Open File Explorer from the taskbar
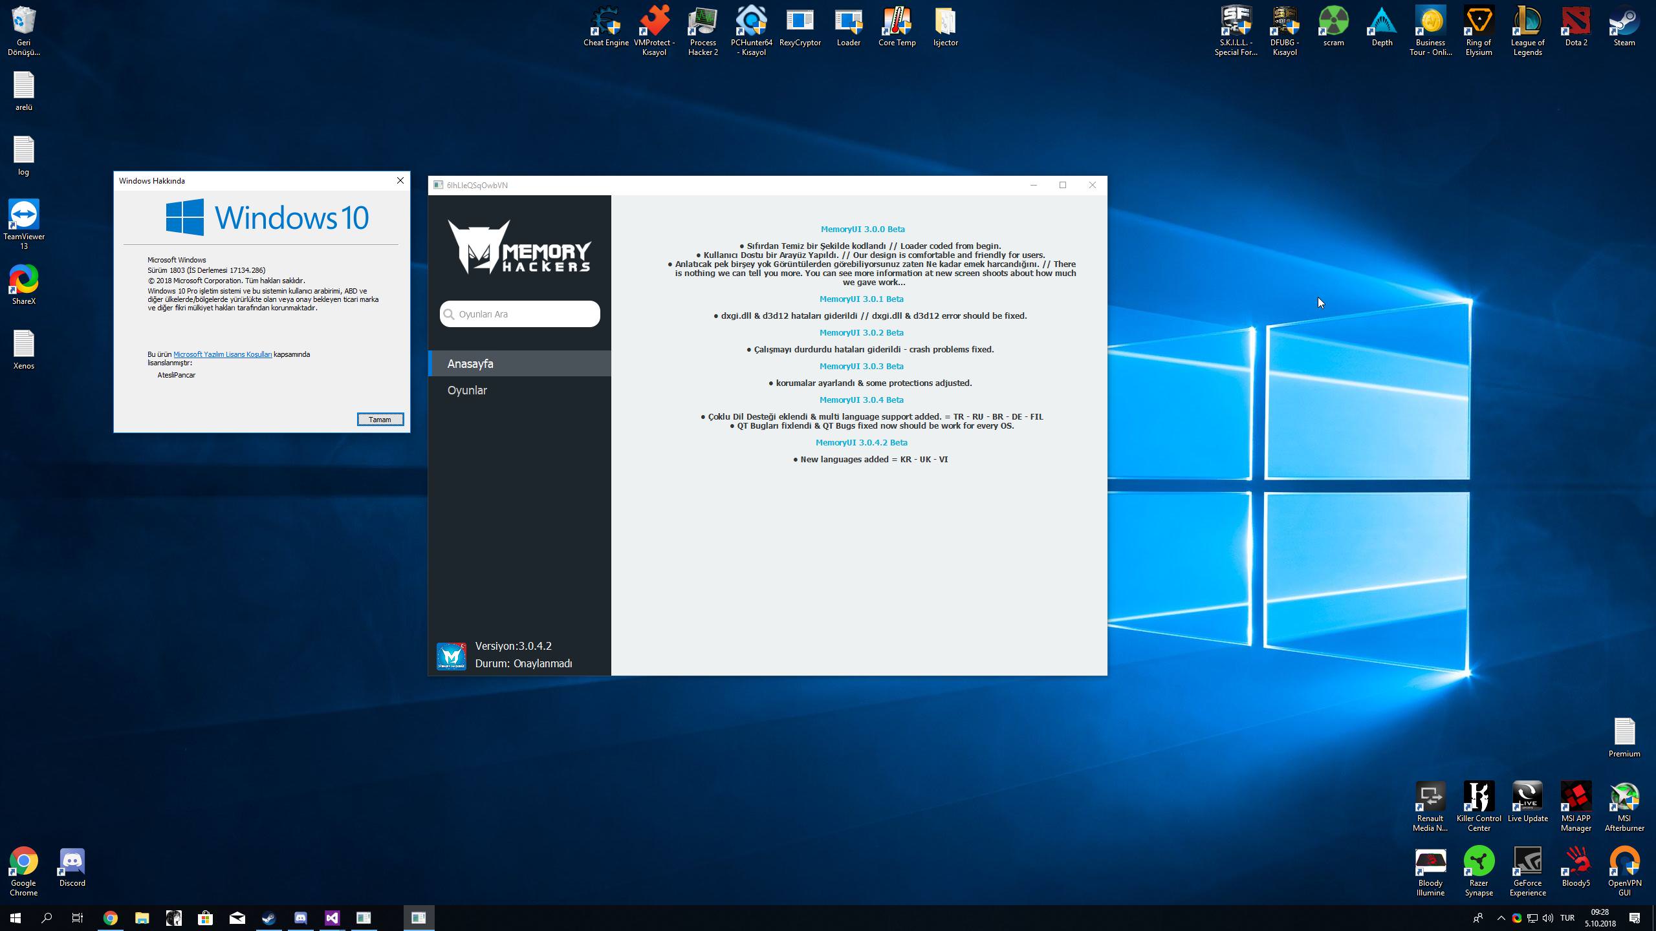 142,918
